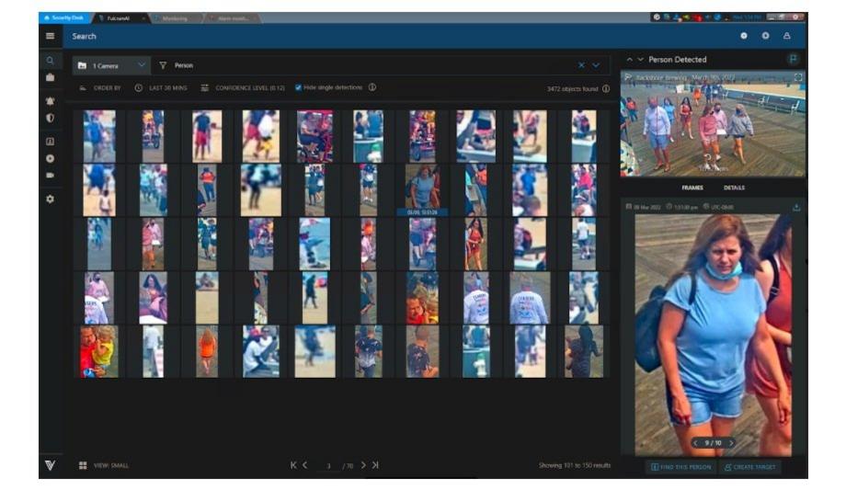Change the View Small layout option
The height and width of the screenshot is (490, 846).
pyautogui.click(x=111, y=465)
